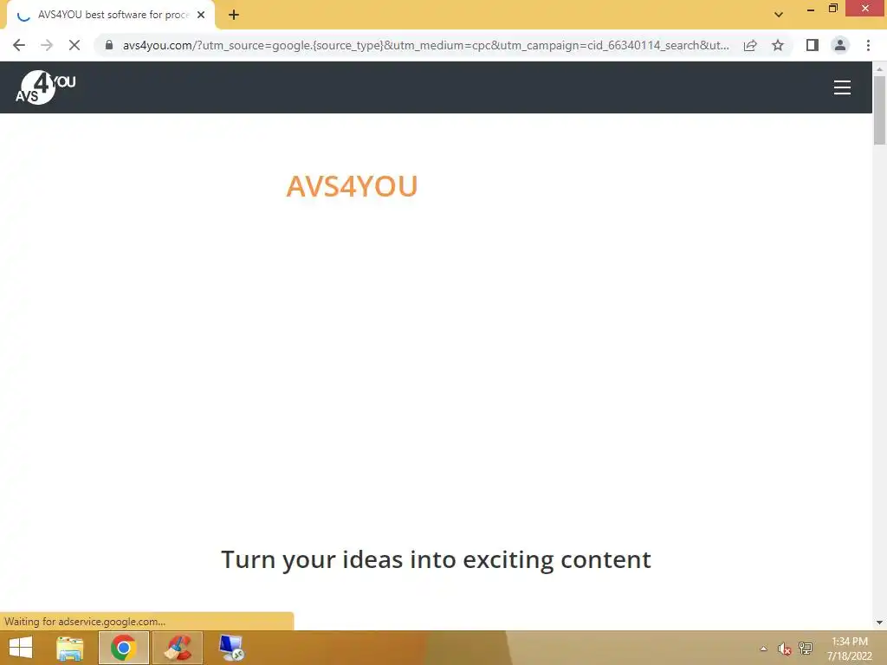Viewport: 887px width, 665px height.
Task: Click the AVS4YOU logo in header
Action: click(46, 87)
